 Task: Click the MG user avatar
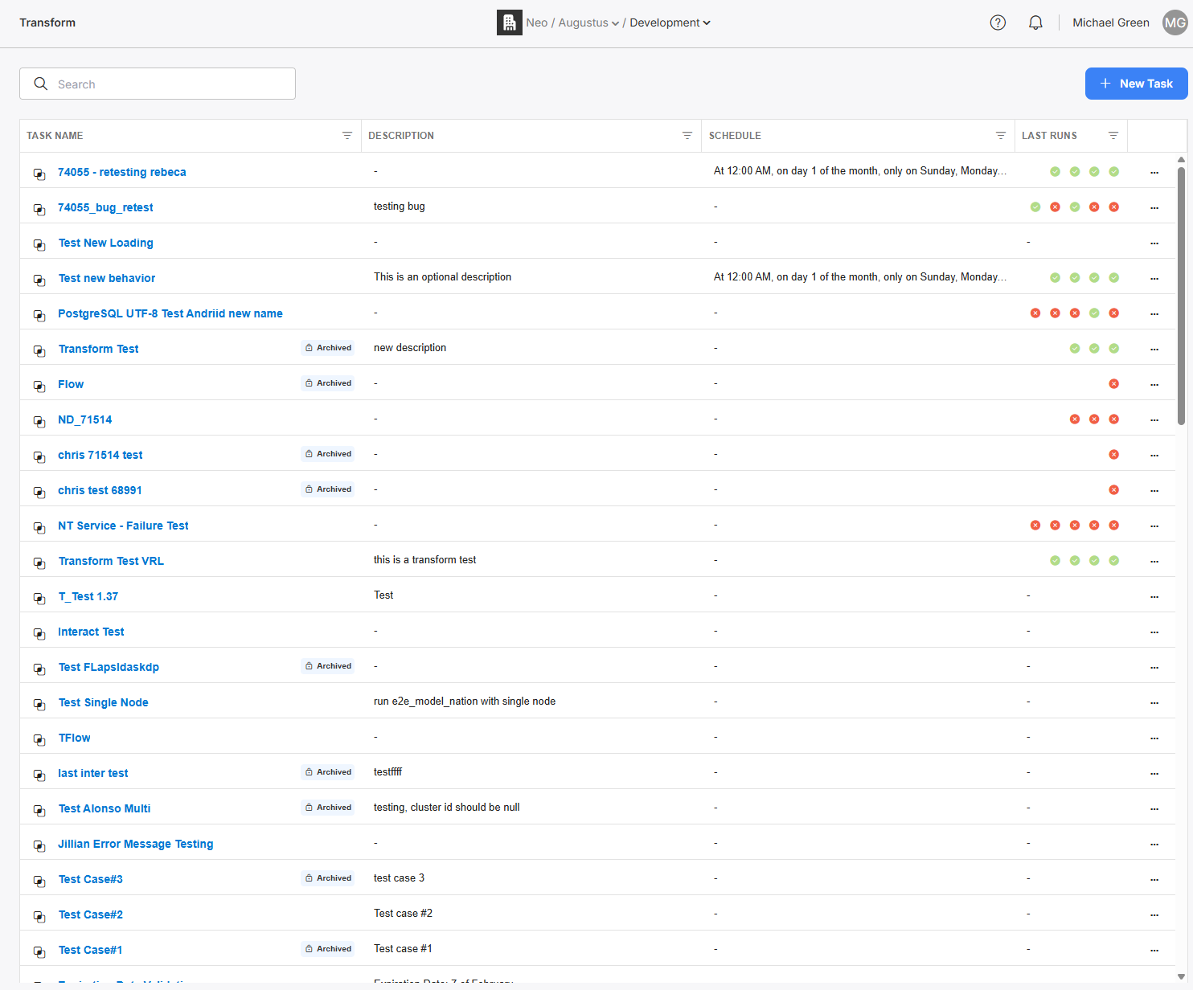pyautogui.click(x=1175, y=22)
